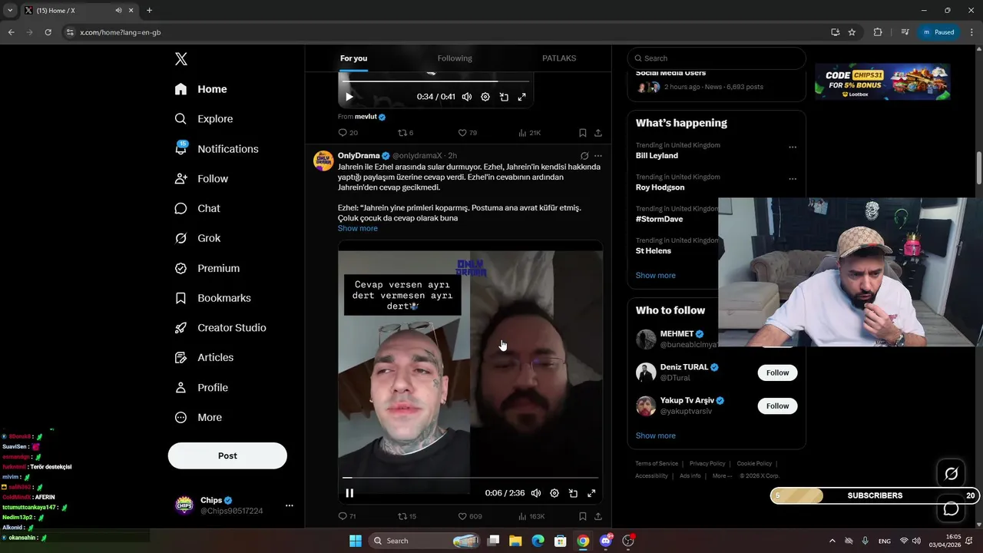Open Premium in the sidebar
983x553 pixels.
[207, 268]
